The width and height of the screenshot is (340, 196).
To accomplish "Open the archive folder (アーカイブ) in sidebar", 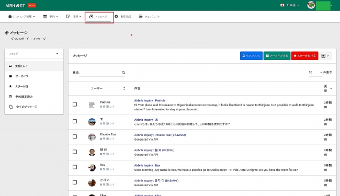I will (x=34, y=76).
